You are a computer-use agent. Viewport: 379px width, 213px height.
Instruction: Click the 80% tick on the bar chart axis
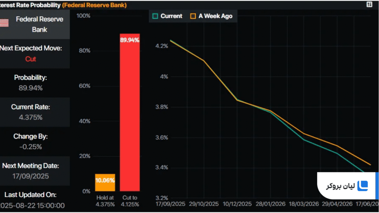(85, 51)
